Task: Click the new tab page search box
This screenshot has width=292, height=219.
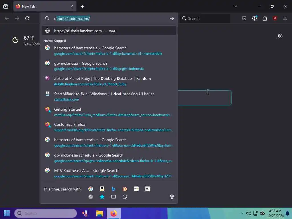Action: 205,98
